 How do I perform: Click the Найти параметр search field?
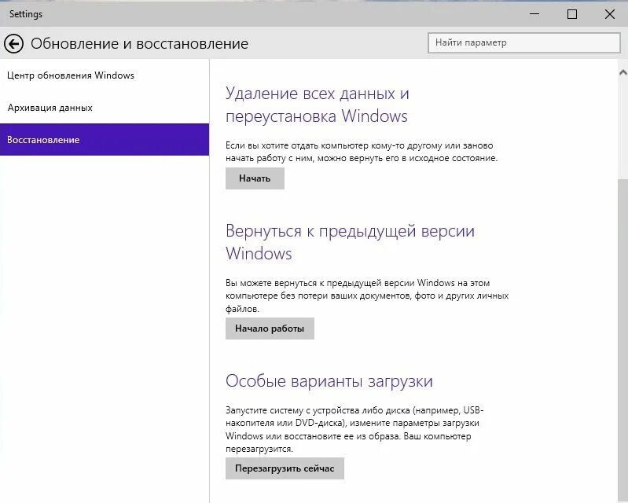click(524, 42)
